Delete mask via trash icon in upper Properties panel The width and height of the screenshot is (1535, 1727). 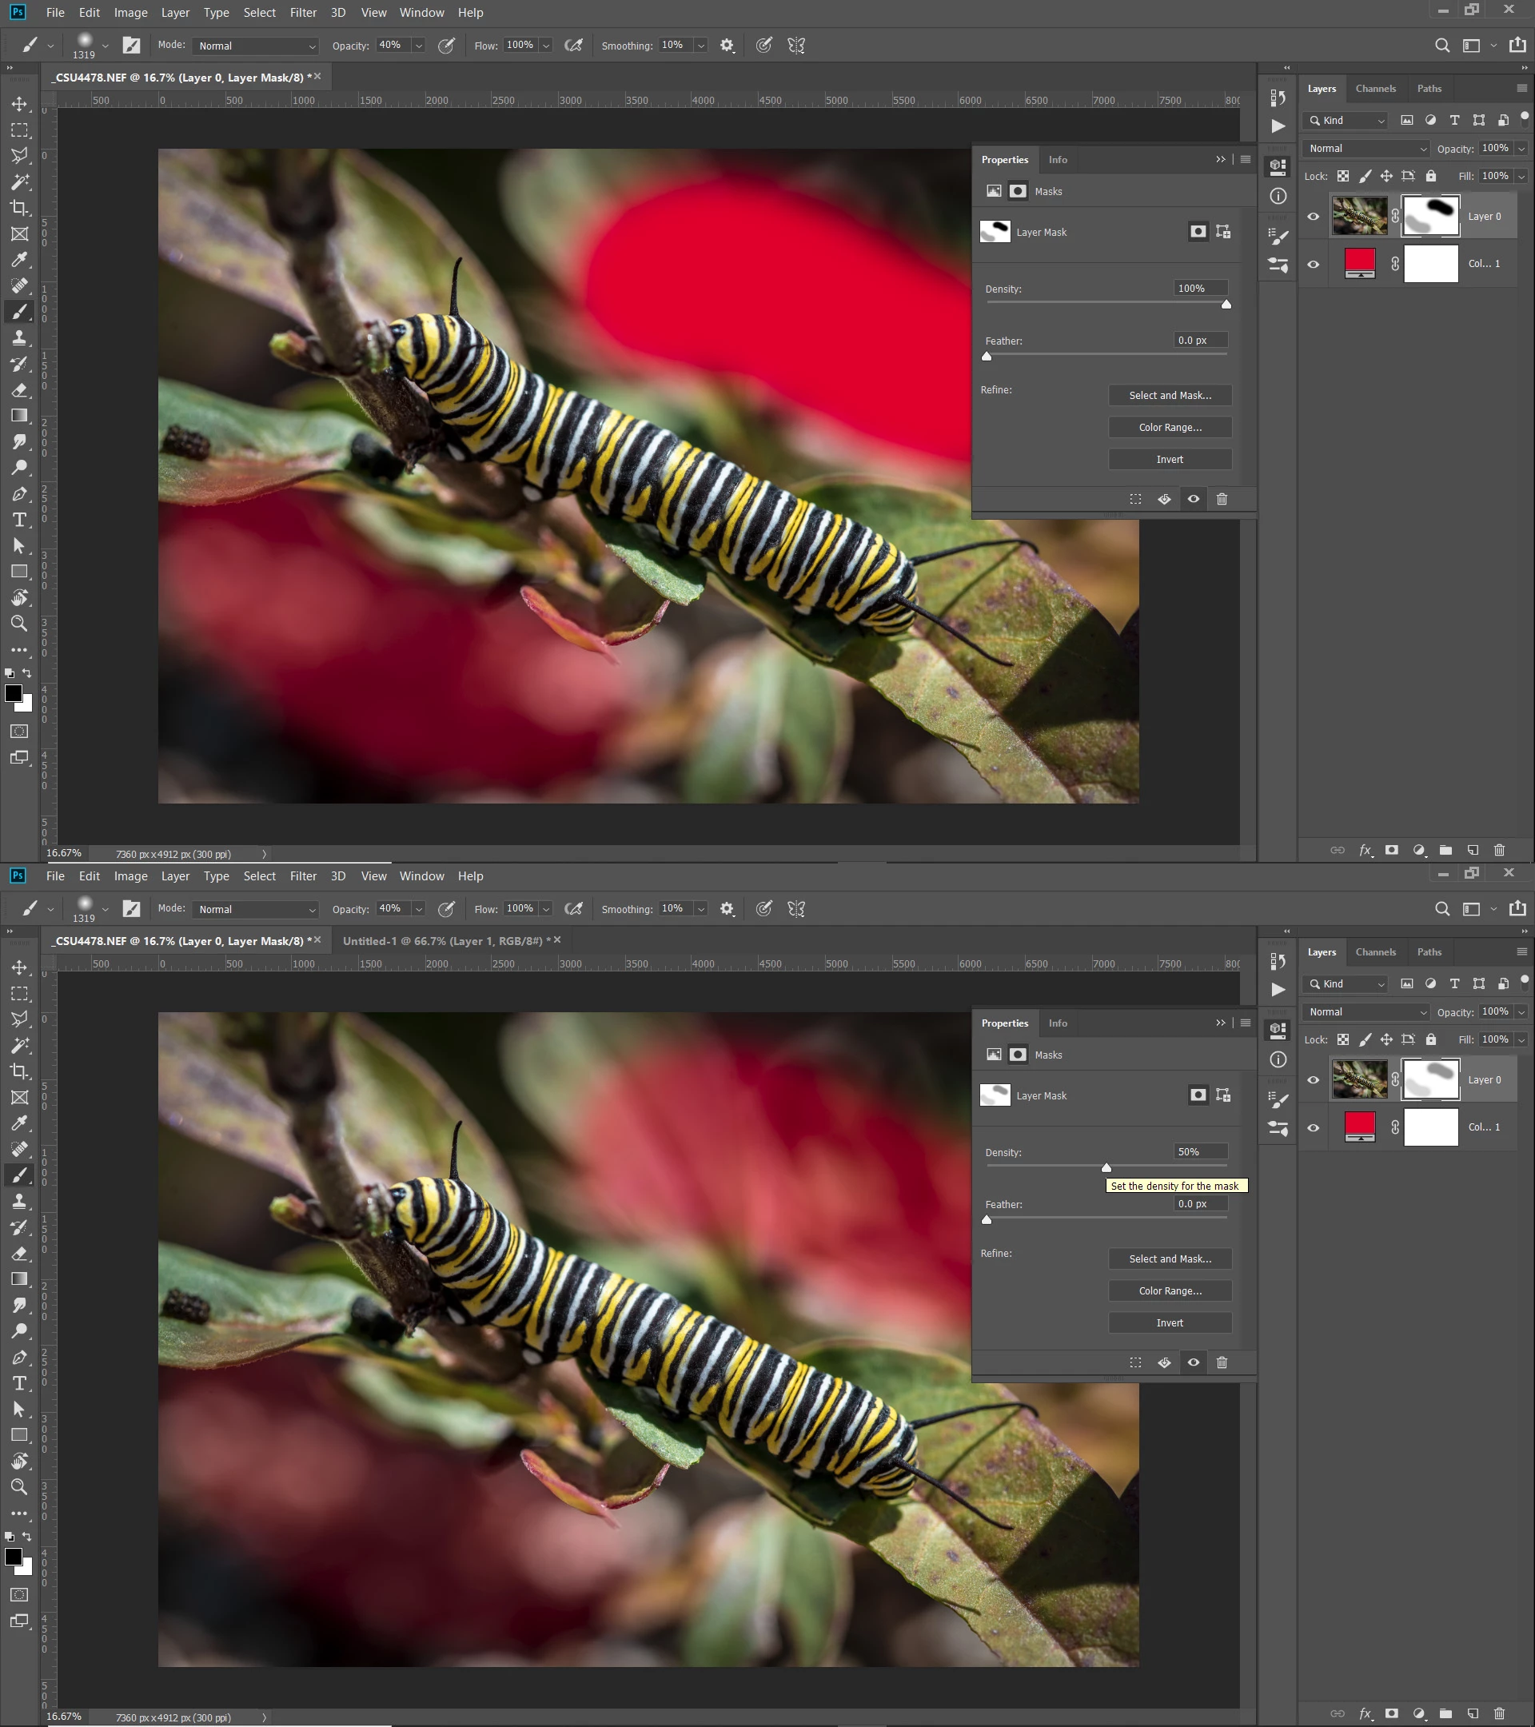(x=1222, y=500)
